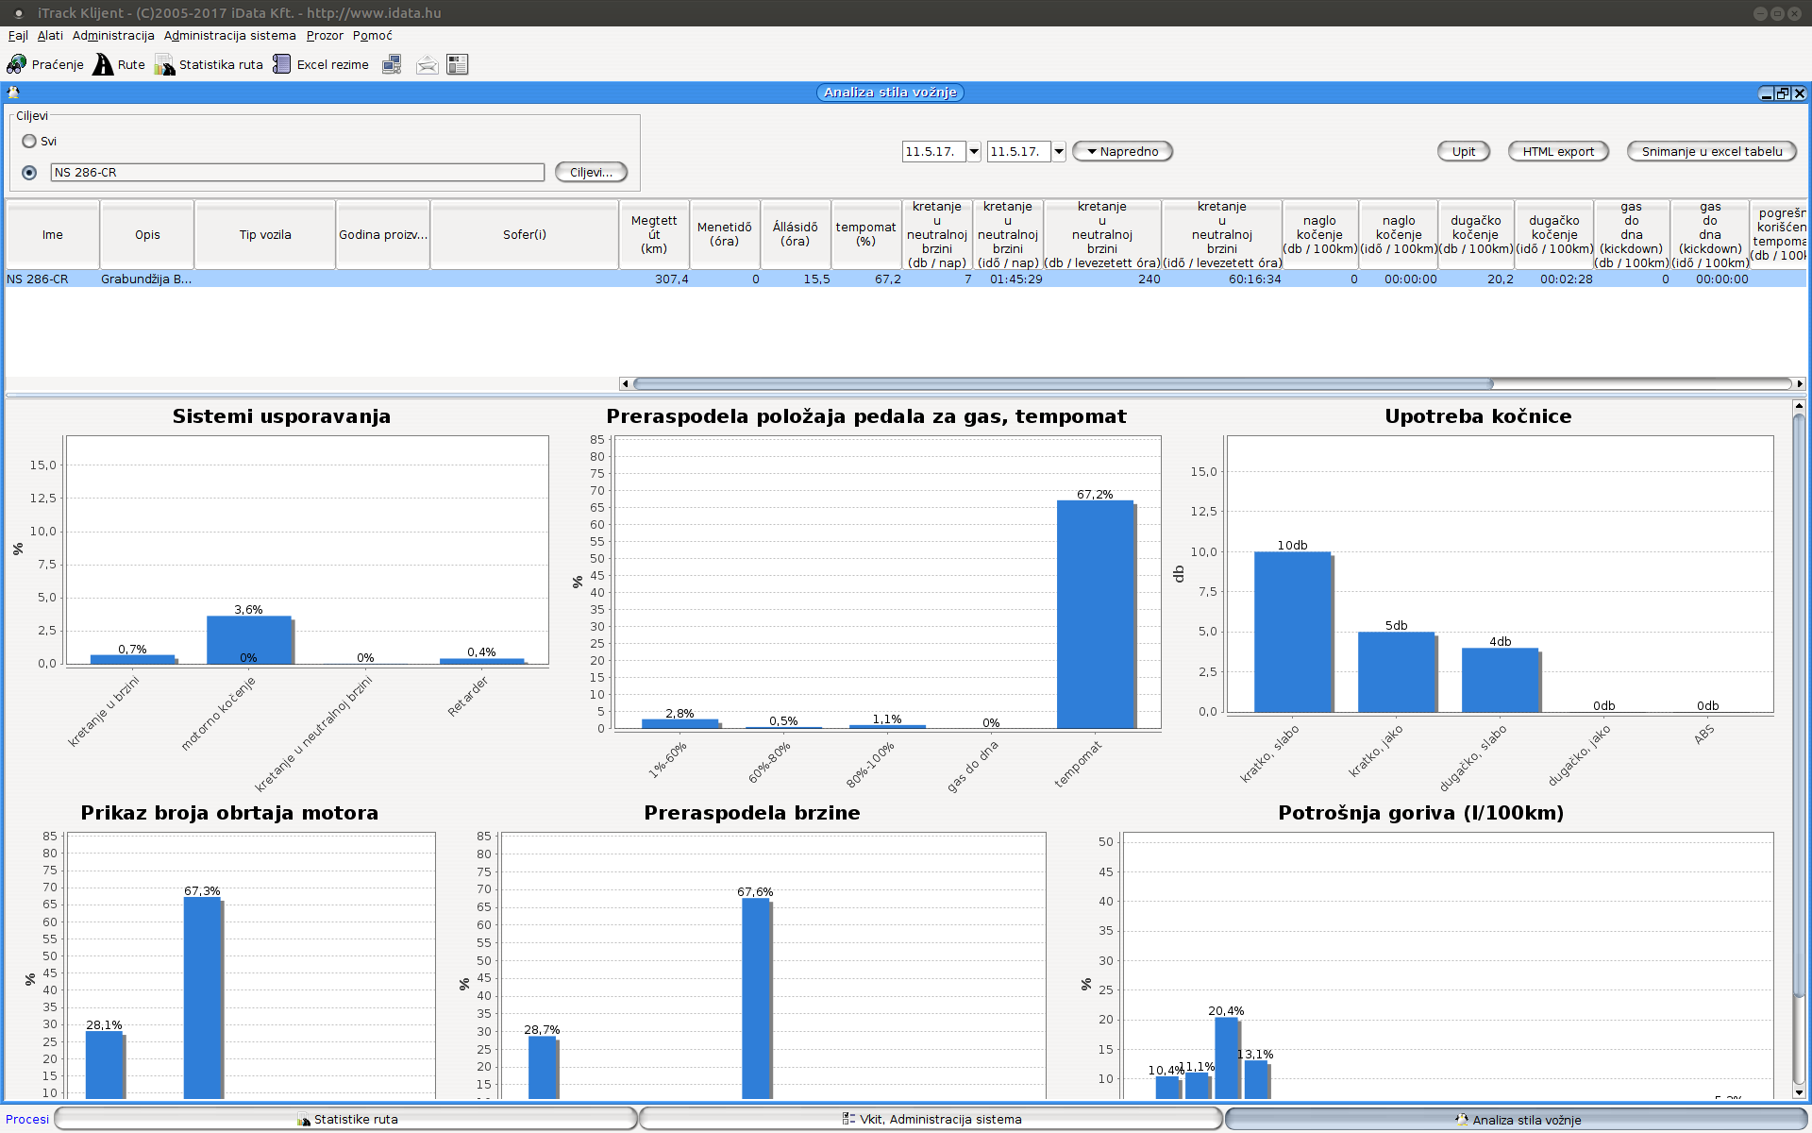The image size is (1812, 1133).
Task: Select the NS 286-CR target radio button
Action: 29,172
